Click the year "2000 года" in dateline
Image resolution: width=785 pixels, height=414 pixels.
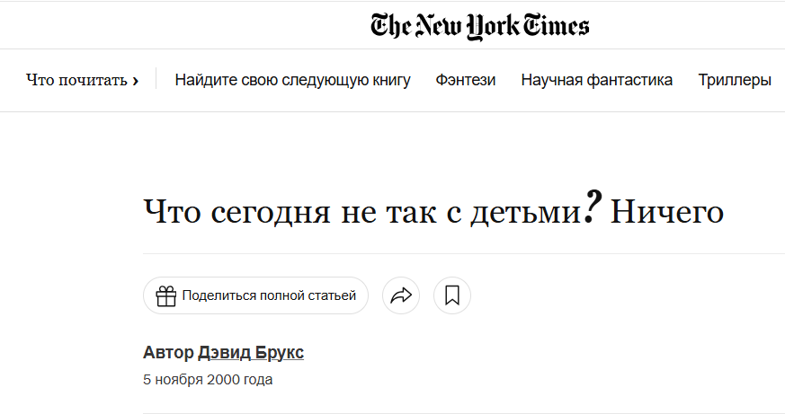(x=239, y=379)
